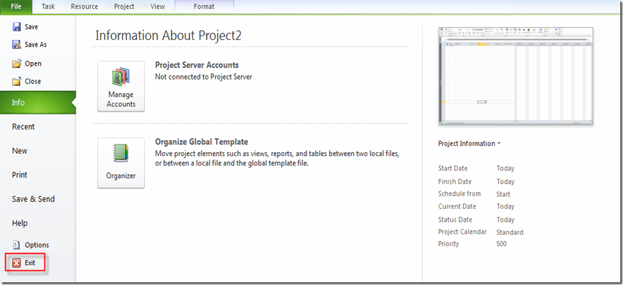Show the Help section
The image size is (623, 285).
(20, 223)
